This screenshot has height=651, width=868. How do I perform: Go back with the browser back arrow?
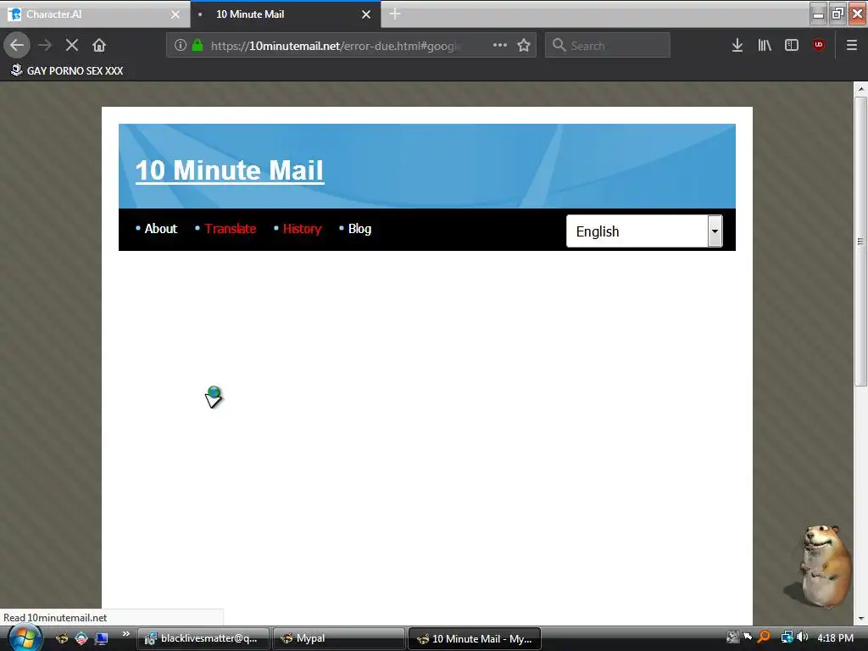[x=17, y=45]
